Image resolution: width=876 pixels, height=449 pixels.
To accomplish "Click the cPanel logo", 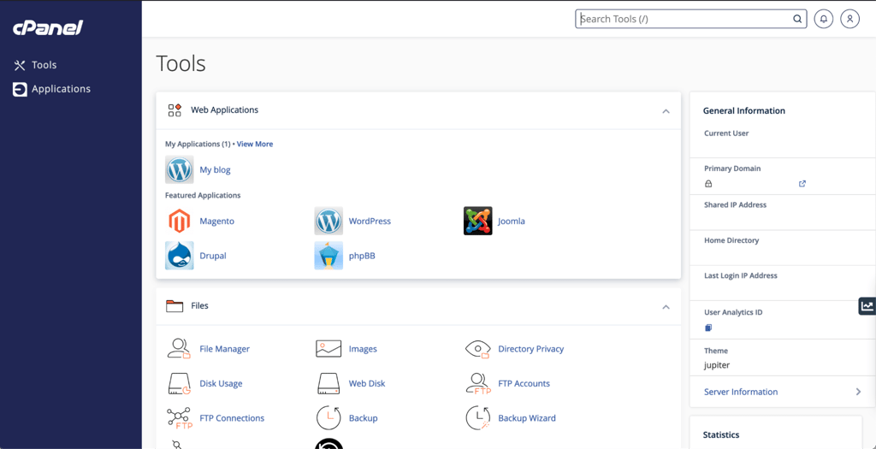I will [x=48, y=27].
